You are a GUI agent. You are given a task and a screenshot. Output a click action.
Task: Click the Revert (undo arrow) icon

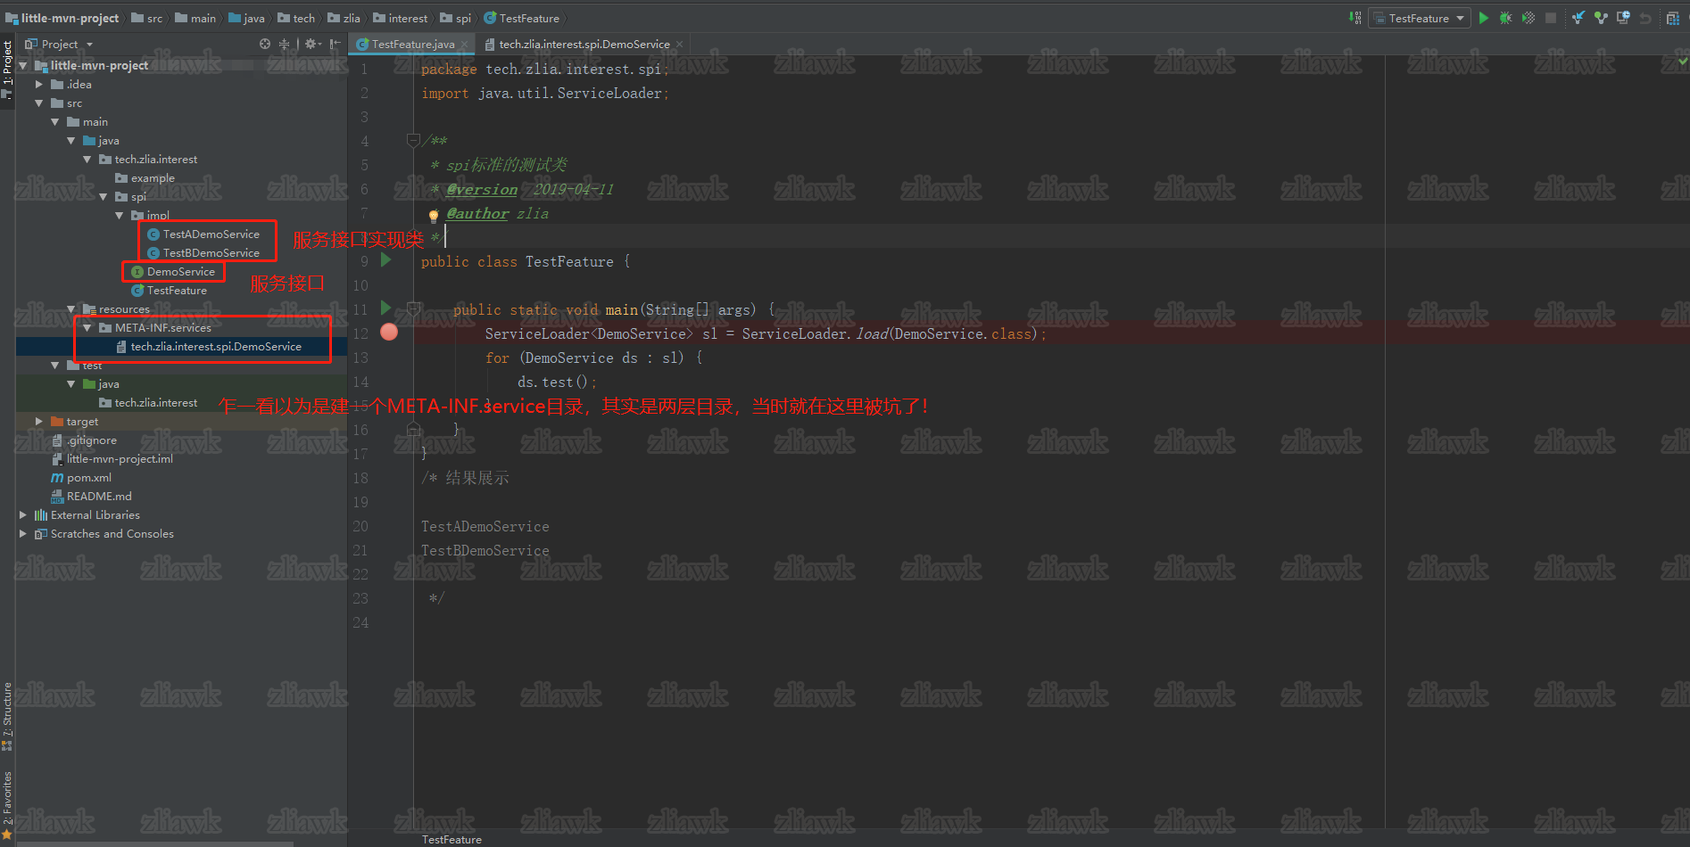(x=1645, y=18)
